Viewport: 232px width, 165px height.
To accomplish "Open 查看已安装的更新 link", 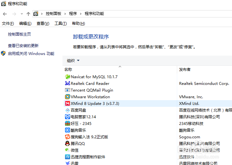I will [x=23, y=45].
